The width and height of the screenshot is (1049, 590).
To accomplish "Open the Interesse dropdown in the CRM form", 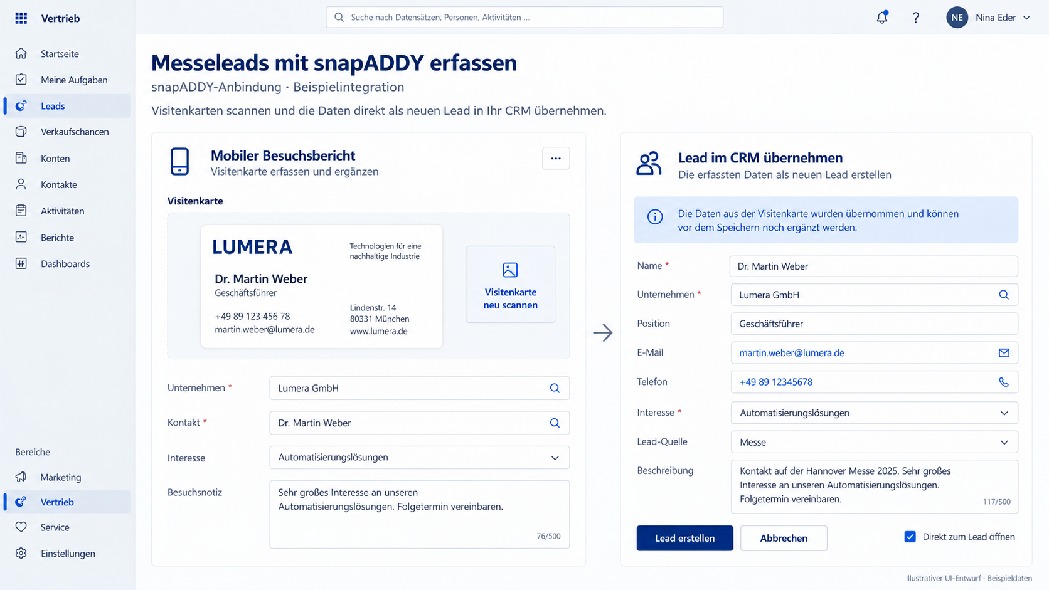I will (874, 413).
